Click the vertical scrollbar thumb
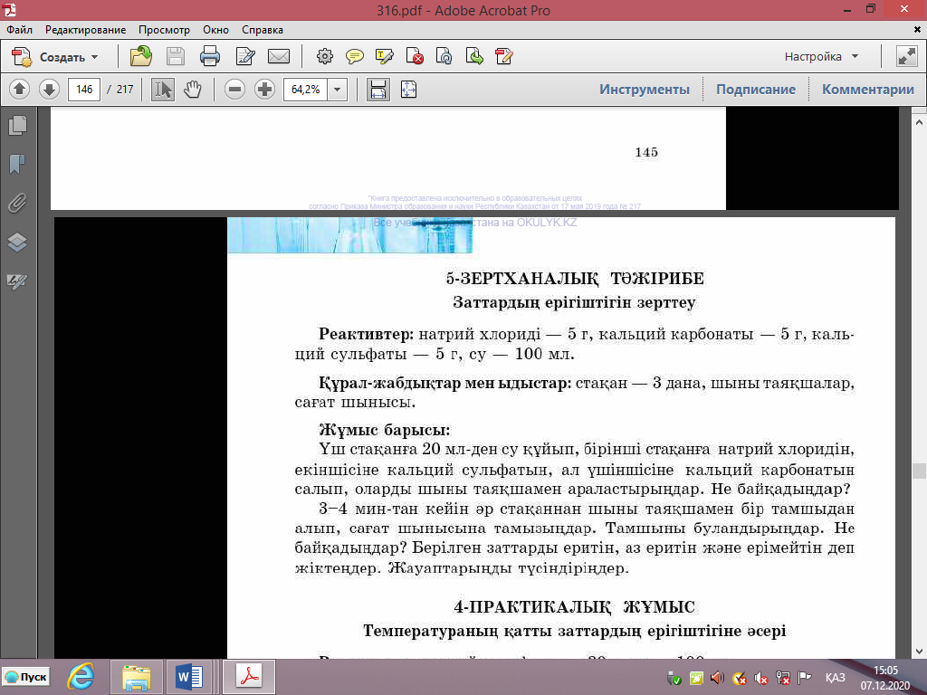The image size is (927, 695). click(919, 471)
